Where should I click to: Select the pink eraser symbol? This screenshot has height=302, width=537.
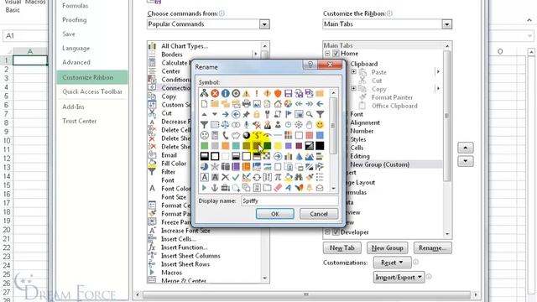[278, 188]
